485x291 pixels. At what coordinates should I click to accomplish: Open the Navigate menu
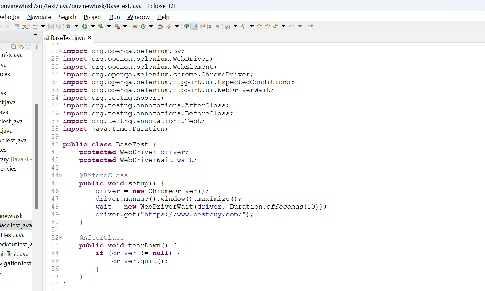[39, 17]
